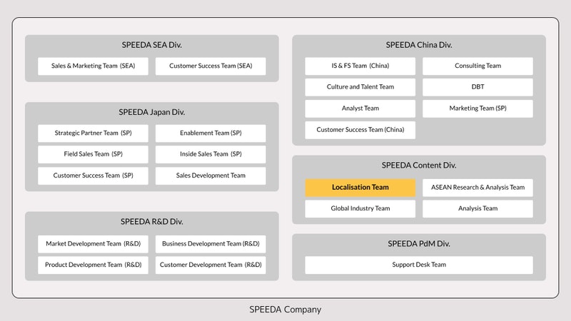Select Analyst Team box in China Div.
Viewport: 571px width, 321px height.
click(360, 108)
